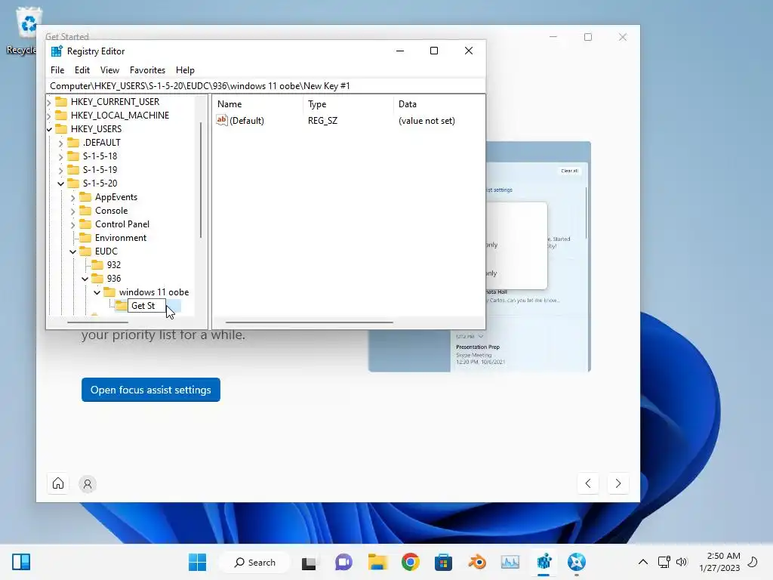Open the account icon in Get Started
773x580 pixels.
click(x=88, y=484)
